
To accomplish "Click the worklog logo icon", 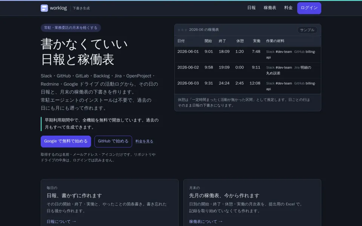I will (44, 8).
